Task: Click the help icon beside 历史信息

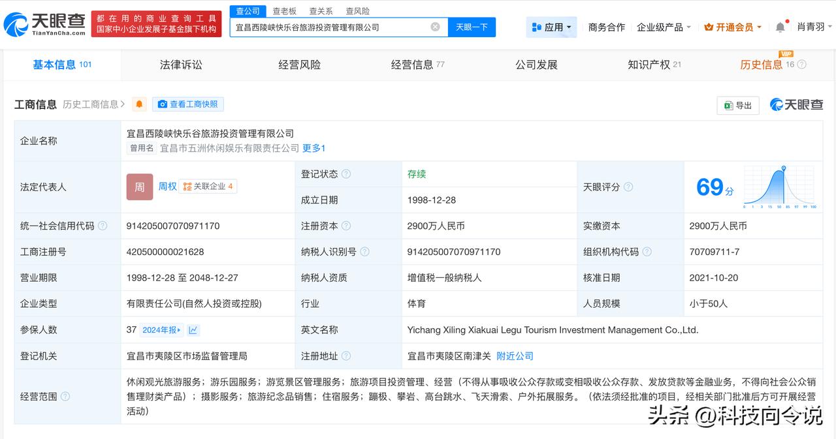Action: coord(802,65)
